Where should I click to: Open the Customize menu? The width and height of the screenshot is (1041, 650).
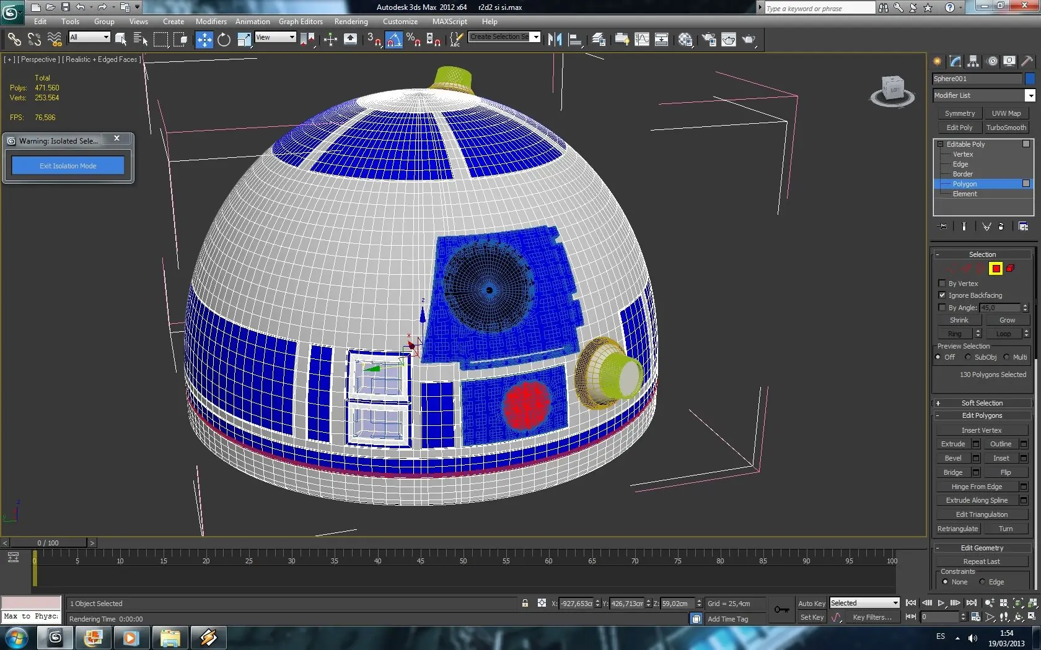coord(400,22)
